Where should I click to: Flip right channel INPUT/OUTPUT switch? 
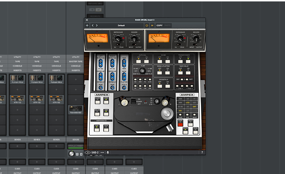tap(195, 44)
